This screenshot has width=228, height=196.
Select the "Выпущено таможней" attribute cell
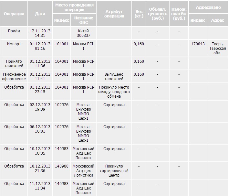tap(114, 76)
